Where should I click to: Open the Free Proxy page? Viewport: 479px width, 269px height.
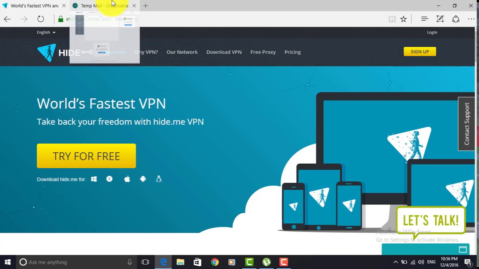pyautogui.click(x=263, y=52)
